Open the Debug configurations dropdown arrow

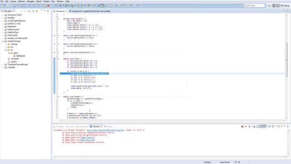(63, 5)
